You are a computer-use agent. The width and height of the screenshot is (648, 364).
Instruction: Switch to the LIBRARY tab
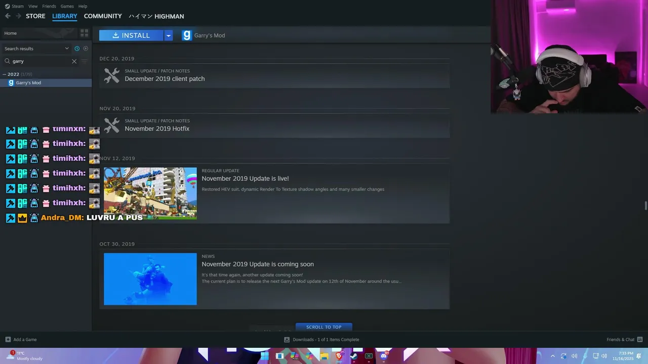pos(65,16)
